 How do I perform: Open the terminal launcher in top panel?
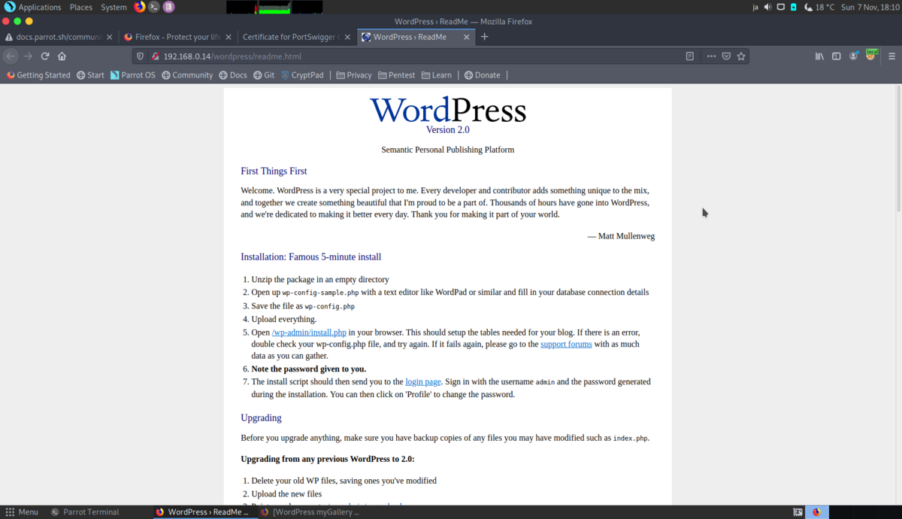154,7
